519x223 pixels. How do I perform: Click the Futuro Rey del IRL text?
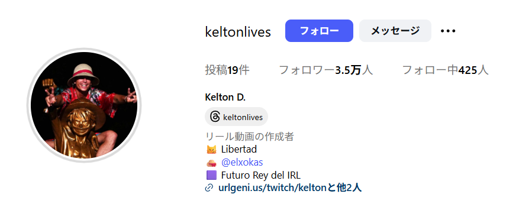[x=261, y=175]
